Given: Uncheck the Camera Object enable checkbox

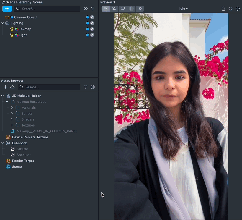Looking at the screenshot, I should [92, 17].
